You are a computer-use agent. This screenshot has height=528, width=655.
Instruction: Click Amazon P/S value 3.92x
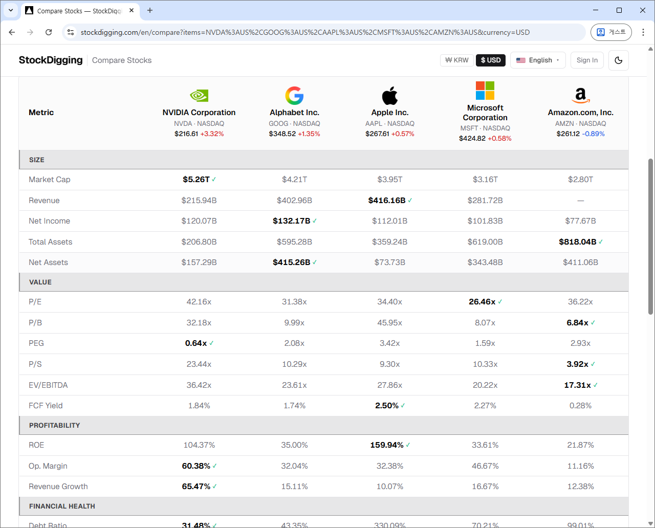(578, 364)
